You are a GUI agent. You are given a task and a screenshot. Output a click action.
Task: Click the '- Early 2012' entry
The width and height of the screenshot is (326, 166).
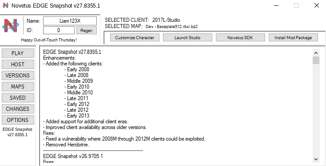(x=77, y=104)
